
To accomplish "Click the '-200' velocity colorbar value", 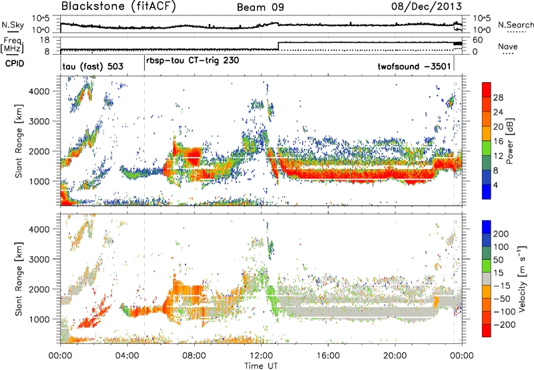I will pyautogui.click(x=504, y=325).
